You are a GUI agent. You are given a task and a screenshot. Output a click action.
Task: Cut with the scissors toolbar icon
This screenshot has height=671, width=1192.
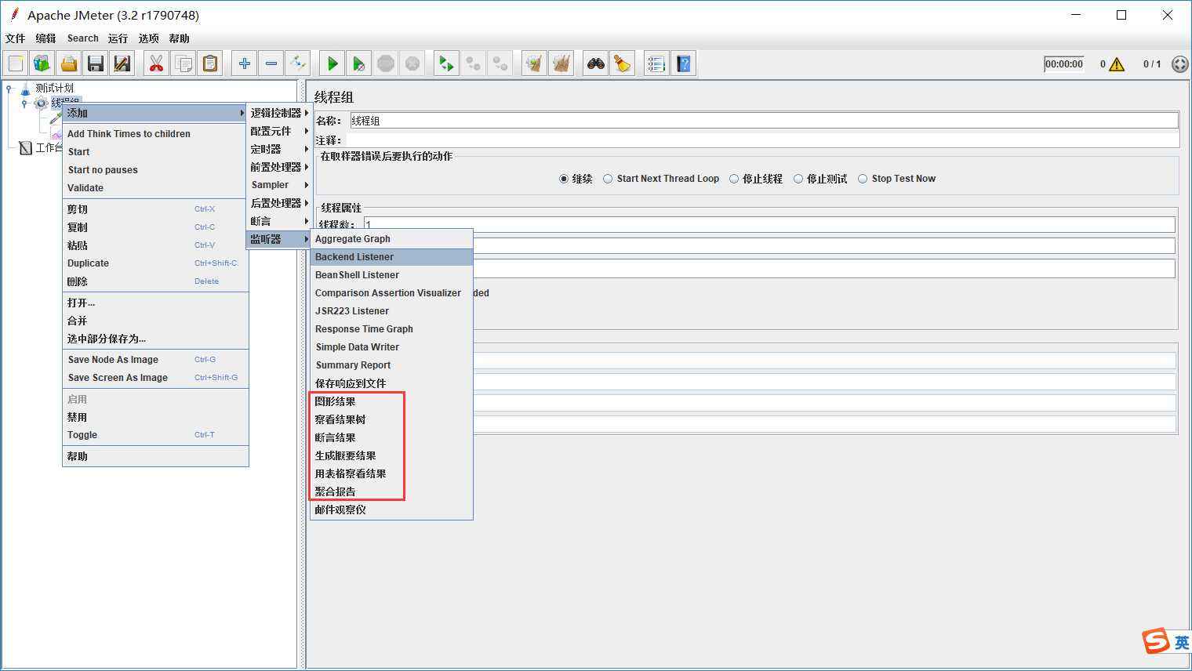pos(157,63)
